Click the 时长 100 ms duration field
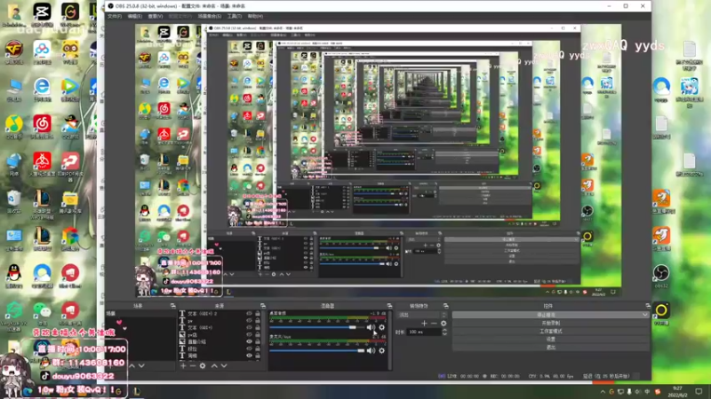 click(424, 332)
